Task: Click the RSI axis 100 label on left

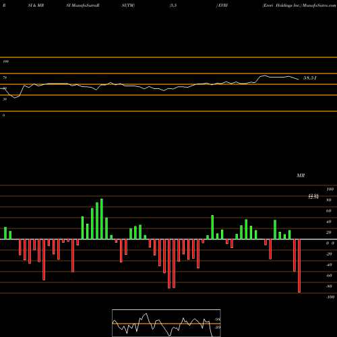Action: pyautogui.click(x=5, y=61)
